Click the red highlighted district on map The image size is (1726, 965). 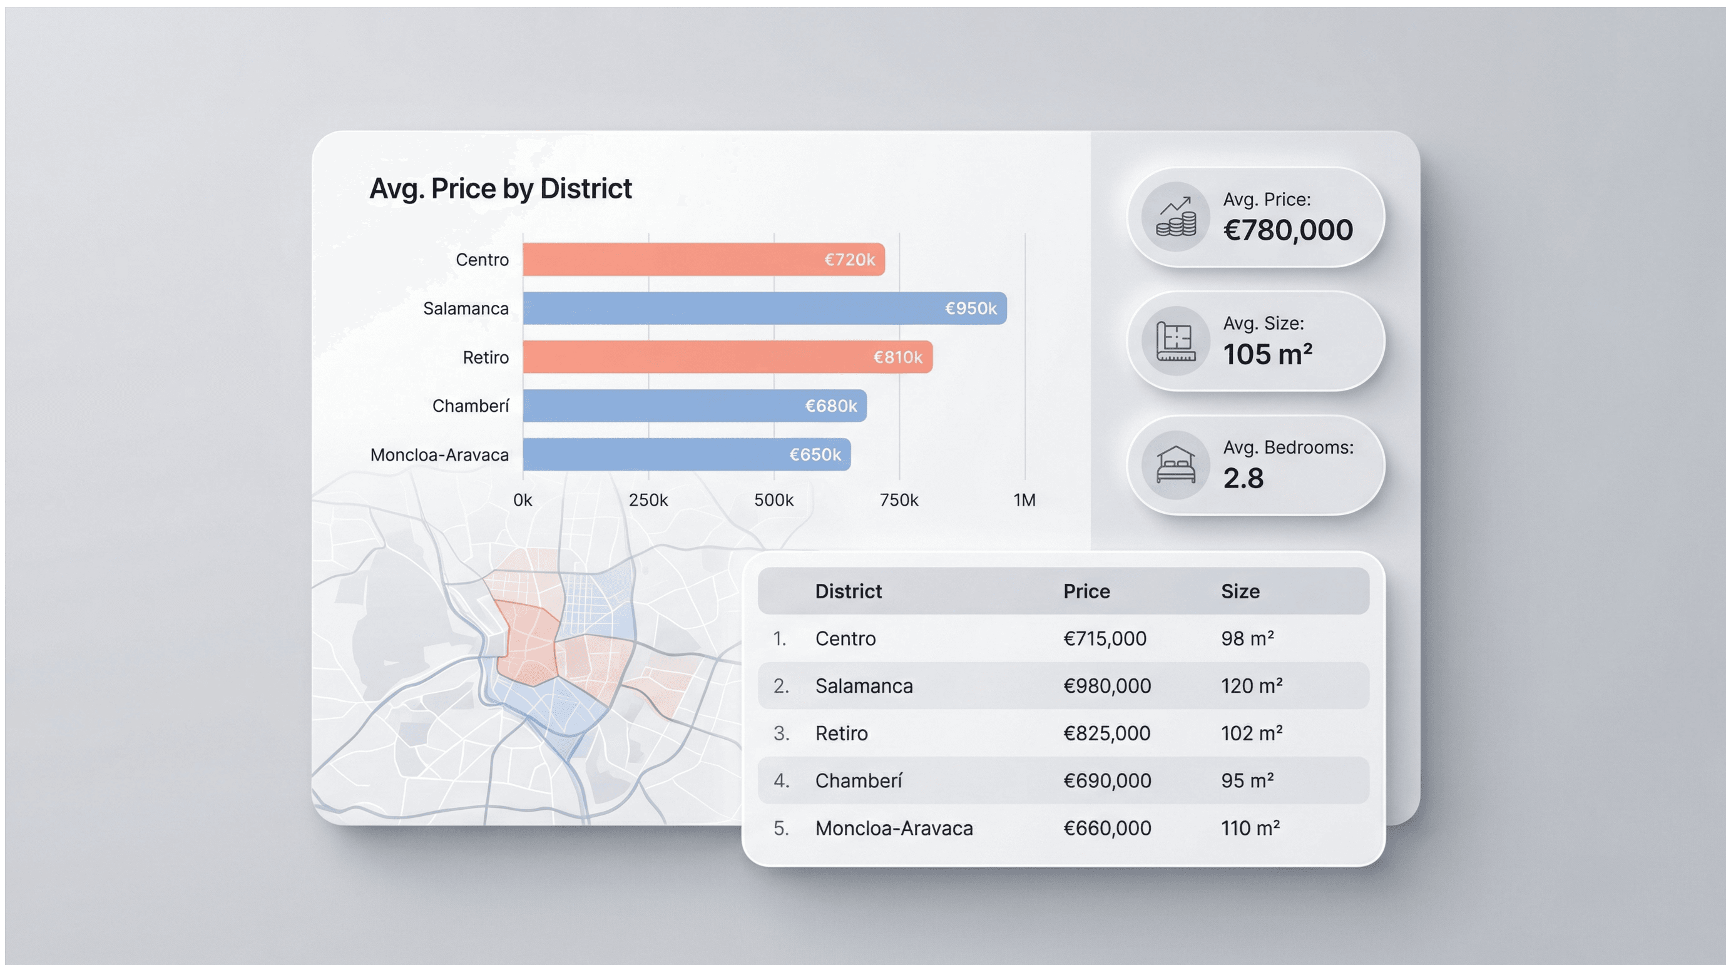tap(528, 645)
